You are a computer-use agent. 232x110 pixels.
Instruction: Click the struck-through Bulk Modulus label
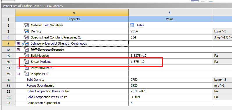(x=40, y=56)
